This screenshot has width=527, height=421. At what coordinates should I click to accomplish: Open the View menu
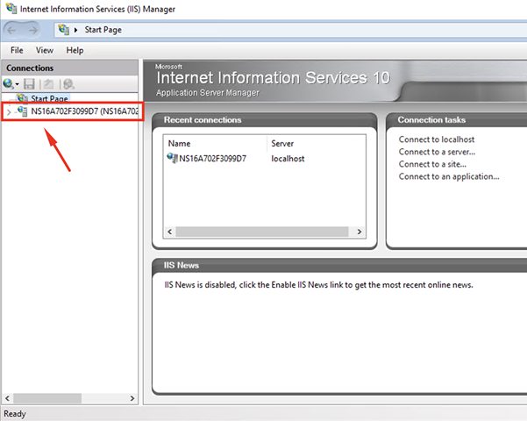[x=45, y=51]
